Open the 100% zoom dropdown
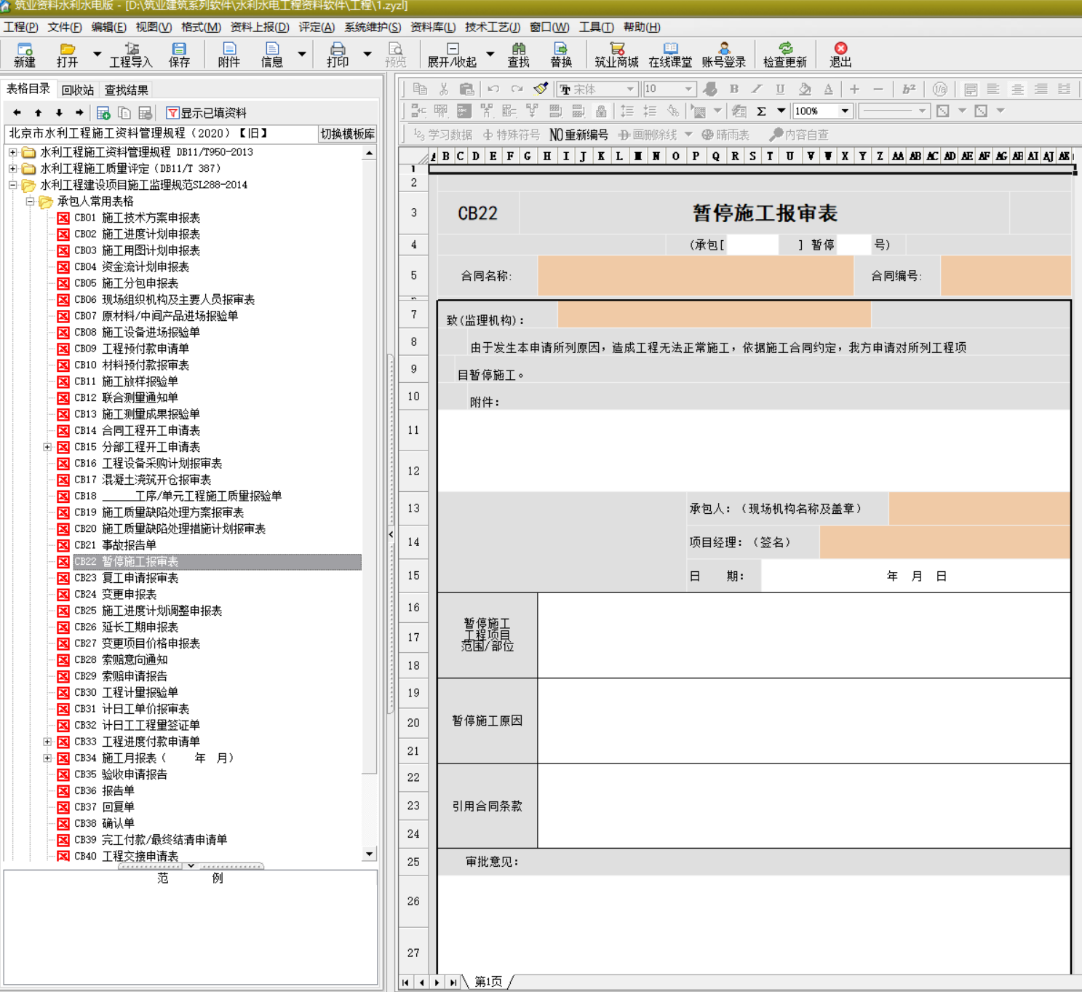Image resolution: width=1082 pixels, height=992 pixels. pyautogui.click(x=845, y=111)
